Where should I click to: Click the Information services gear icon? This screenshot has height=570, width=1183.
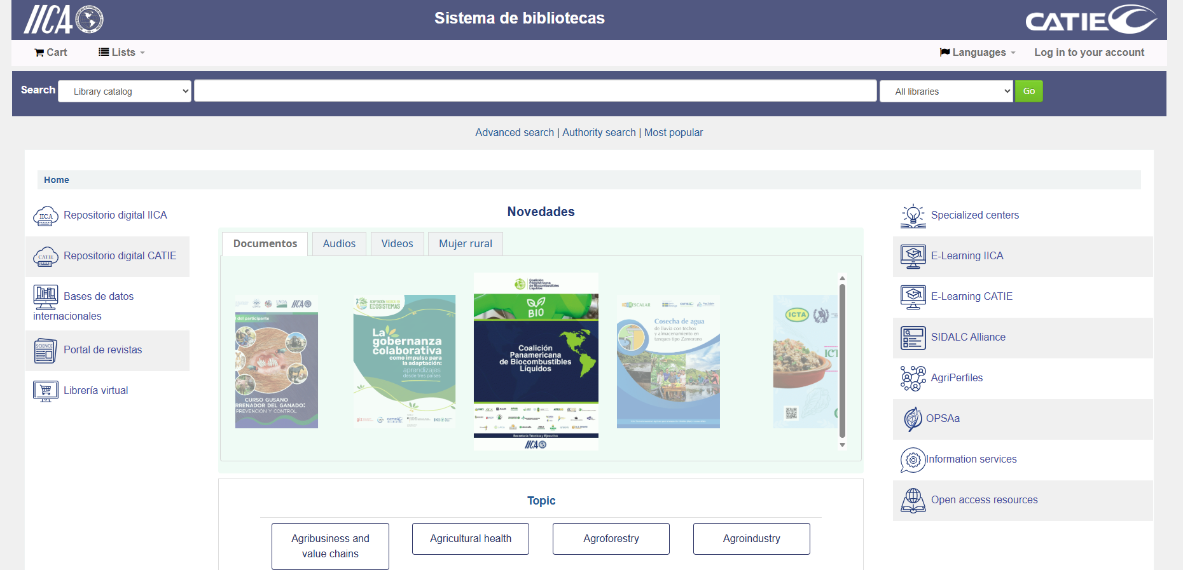tap(913, 459)
